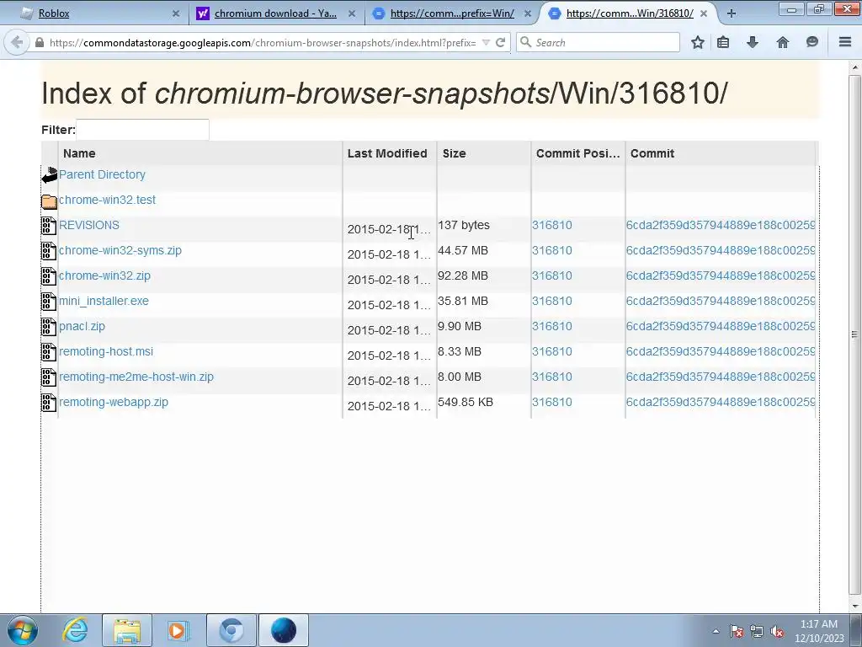Open the chat bubble smiley icon

[x=812, y=42]
